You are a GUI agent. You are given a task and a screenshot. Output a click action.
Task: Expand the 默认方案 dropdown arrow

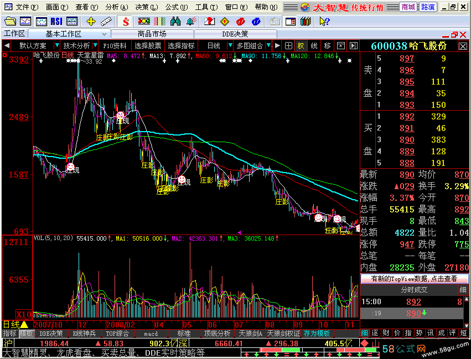click(x=56, y=45)
